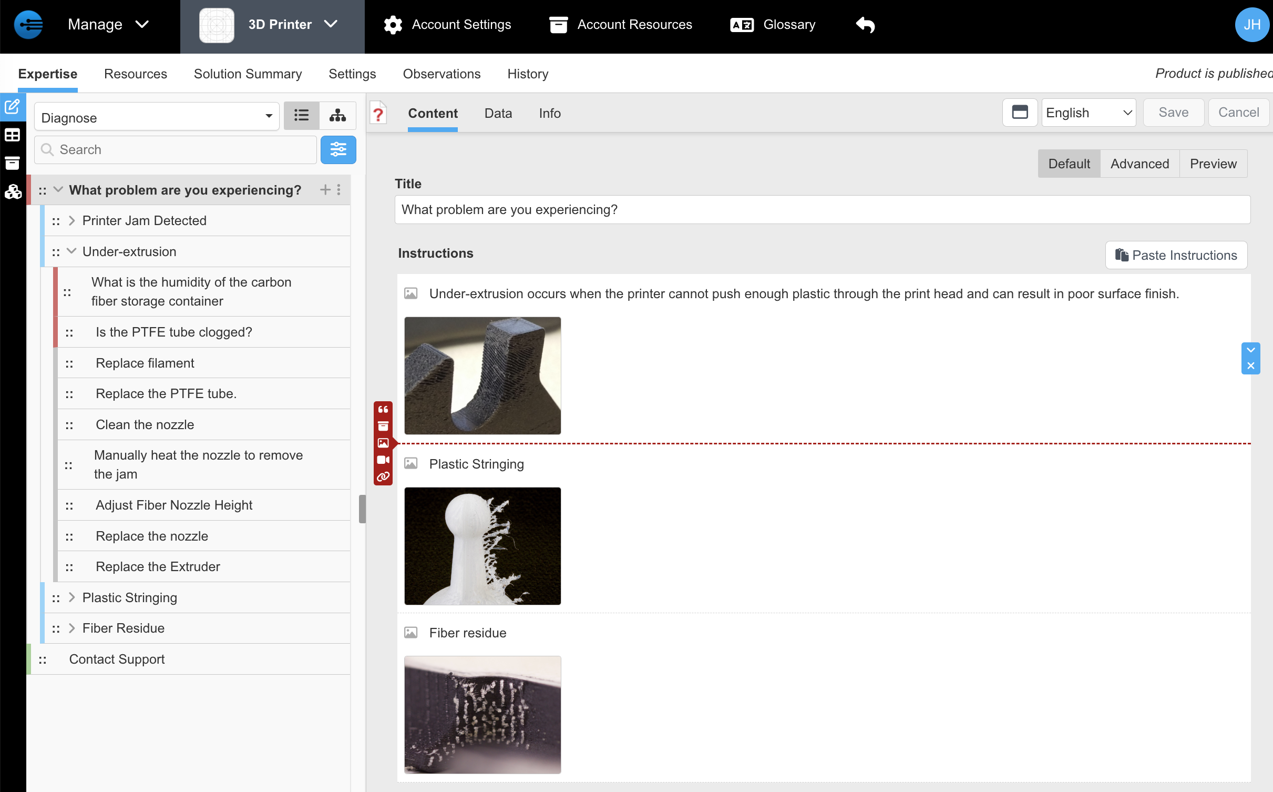
Task: Click the red quote insert icon
Action: click(383, 410)
